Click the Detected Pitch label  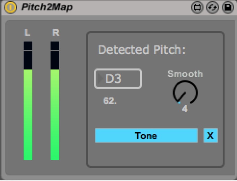(142, 50)
